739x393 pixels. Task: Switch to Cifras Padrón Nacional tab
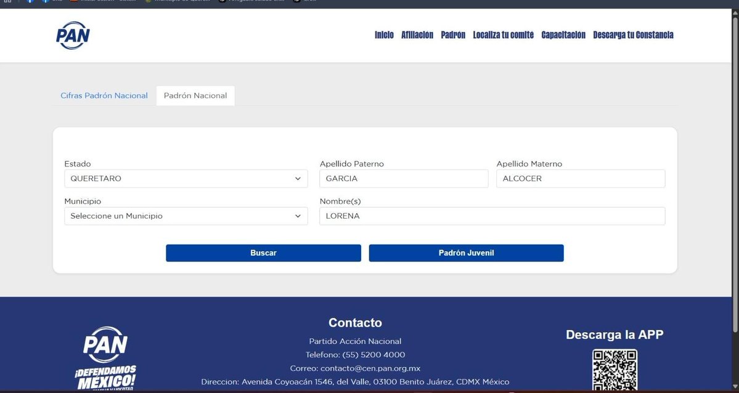[104, 95]
